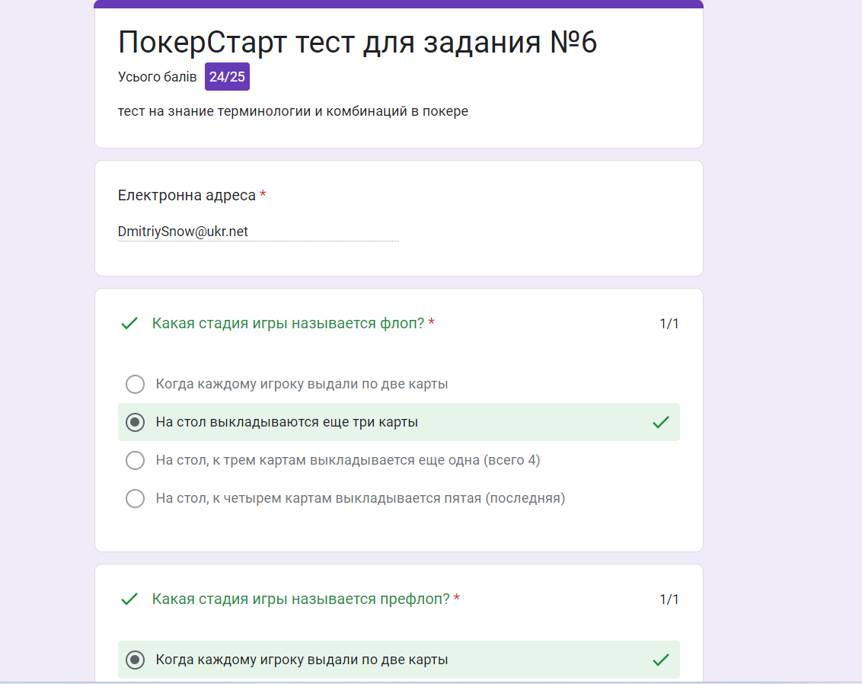Click correct-answer checkmark on префлоп selected row
The image size is (862, 684).
pos(661,660)
